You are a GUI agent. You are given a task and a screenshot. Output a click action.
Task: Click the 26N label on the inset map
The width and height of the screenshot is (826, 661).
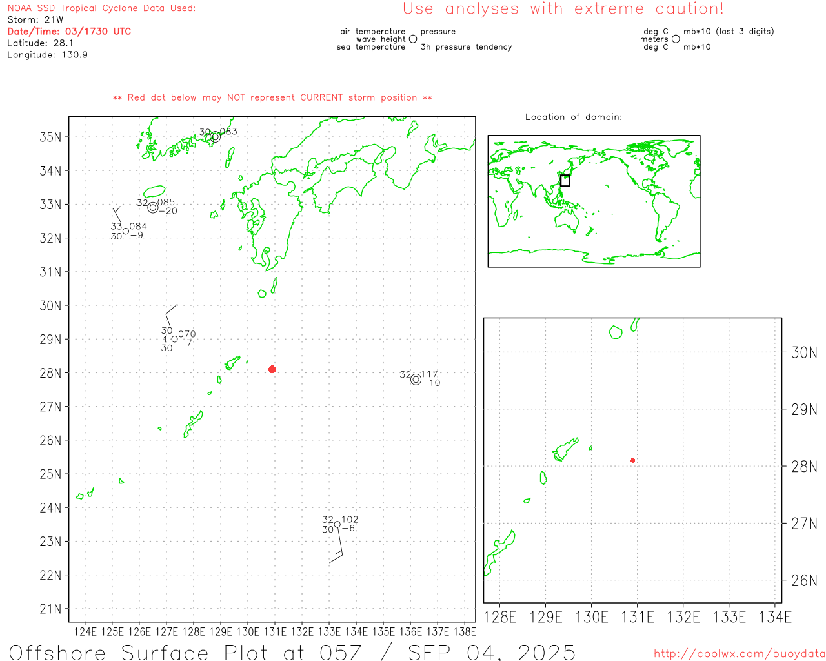tap(804, 581)
